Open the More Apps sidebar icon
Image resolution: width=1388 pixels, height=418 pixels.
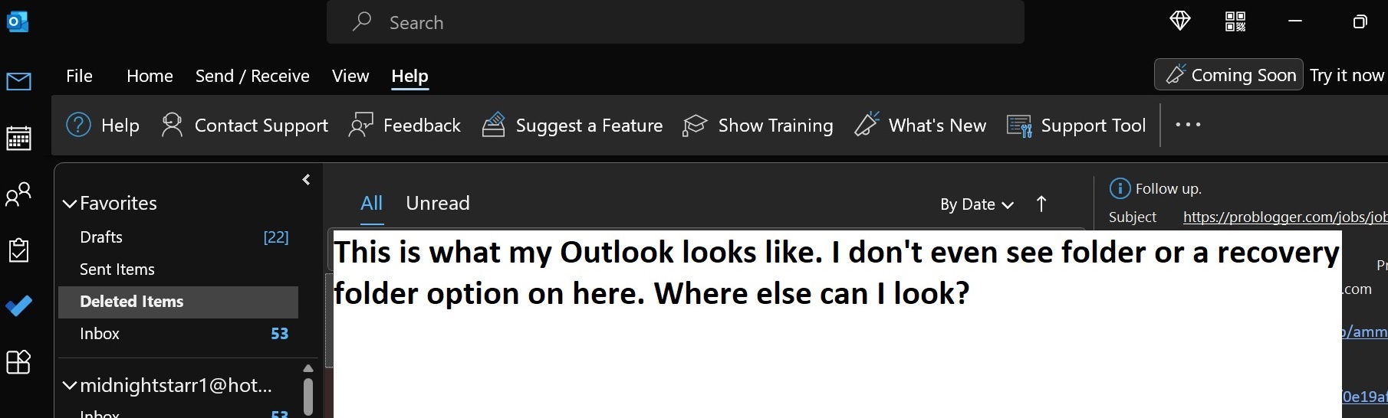[x=18, y=362]
